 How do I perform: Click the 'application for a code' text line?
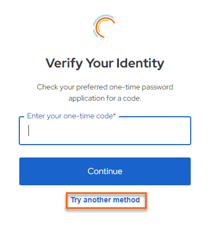[x=105, y=99]
